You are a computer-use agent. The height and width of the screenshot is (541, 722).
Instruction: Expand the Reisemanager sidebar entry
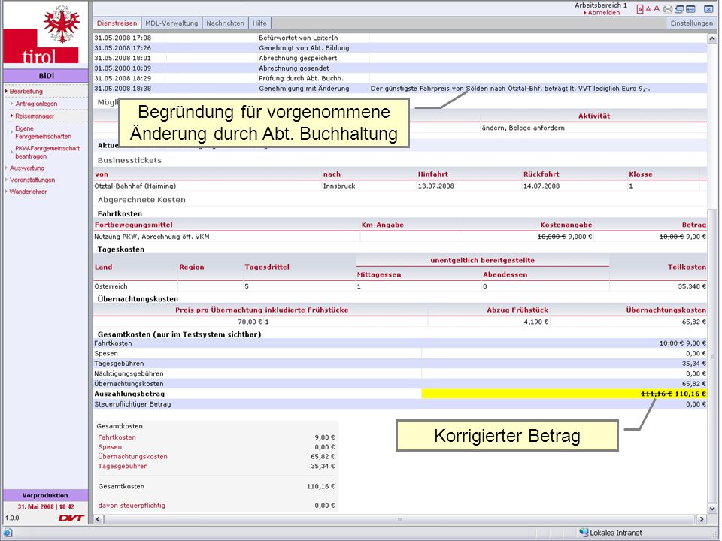click(35, 116)
